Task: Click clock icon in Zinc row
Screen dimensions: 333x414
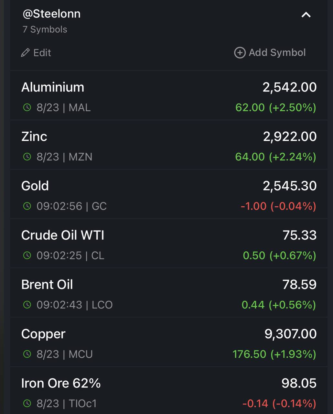Action: pyautogui.click(x=27, y=157)
